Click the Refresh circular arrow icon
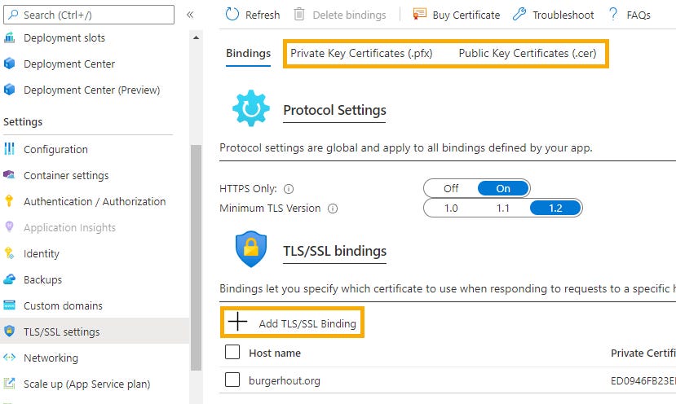This screenshot has height=404, width=676. (232, 14)
